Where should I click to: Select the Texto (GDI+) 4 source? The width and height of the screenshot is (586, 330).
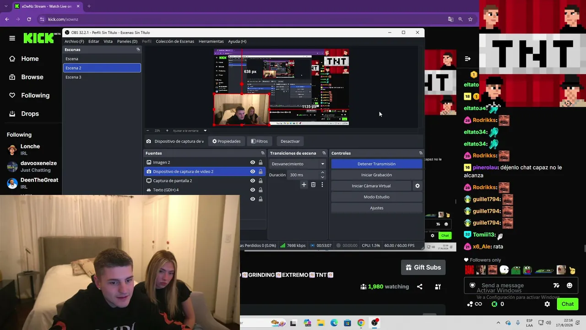click(x=205, y=190)
